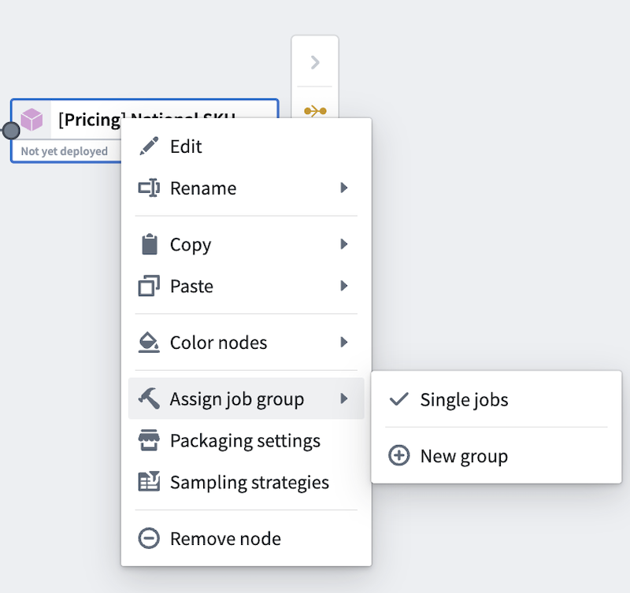Open Color nodes menu entry
This screenshot has width=630, height=593.
click(x=246, y=343)
